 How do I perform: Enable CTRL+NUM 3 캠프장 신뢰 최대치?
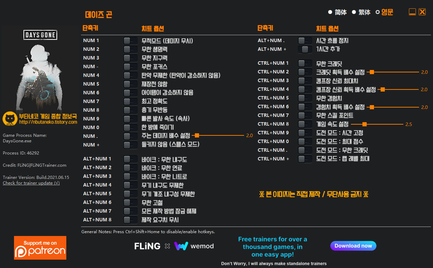coord(305,81)
